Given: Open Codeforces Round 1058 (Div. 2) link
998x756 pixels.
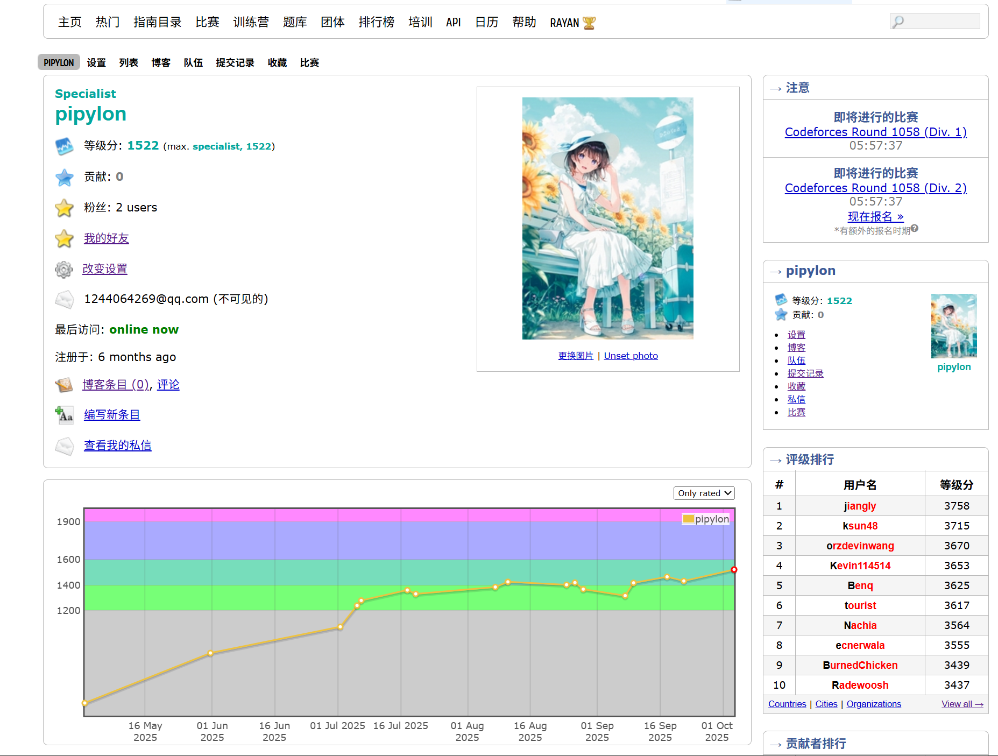Looking at the screenshot, I should pos(876,188).
